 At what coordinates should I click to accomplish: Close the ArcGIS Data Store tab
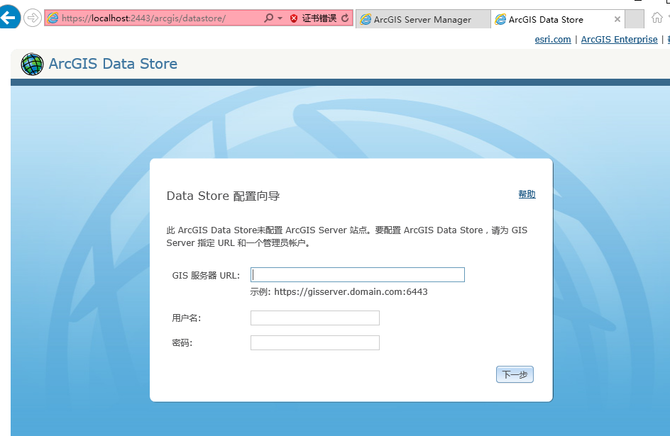tap(617, 19)
